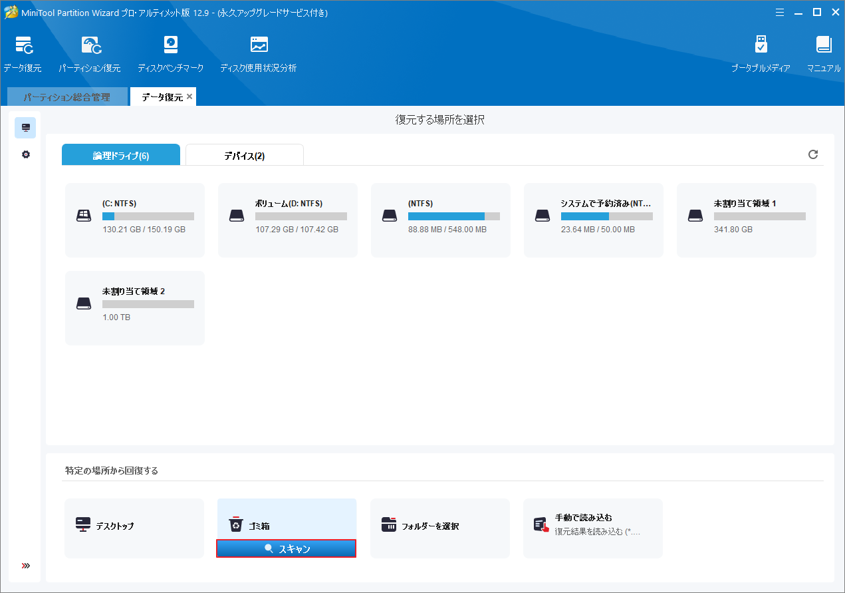Click the (NTFS) 548 MB usage bar
Image resolution: width=845 pixels, height=593 pixels.
coord(454,216)
